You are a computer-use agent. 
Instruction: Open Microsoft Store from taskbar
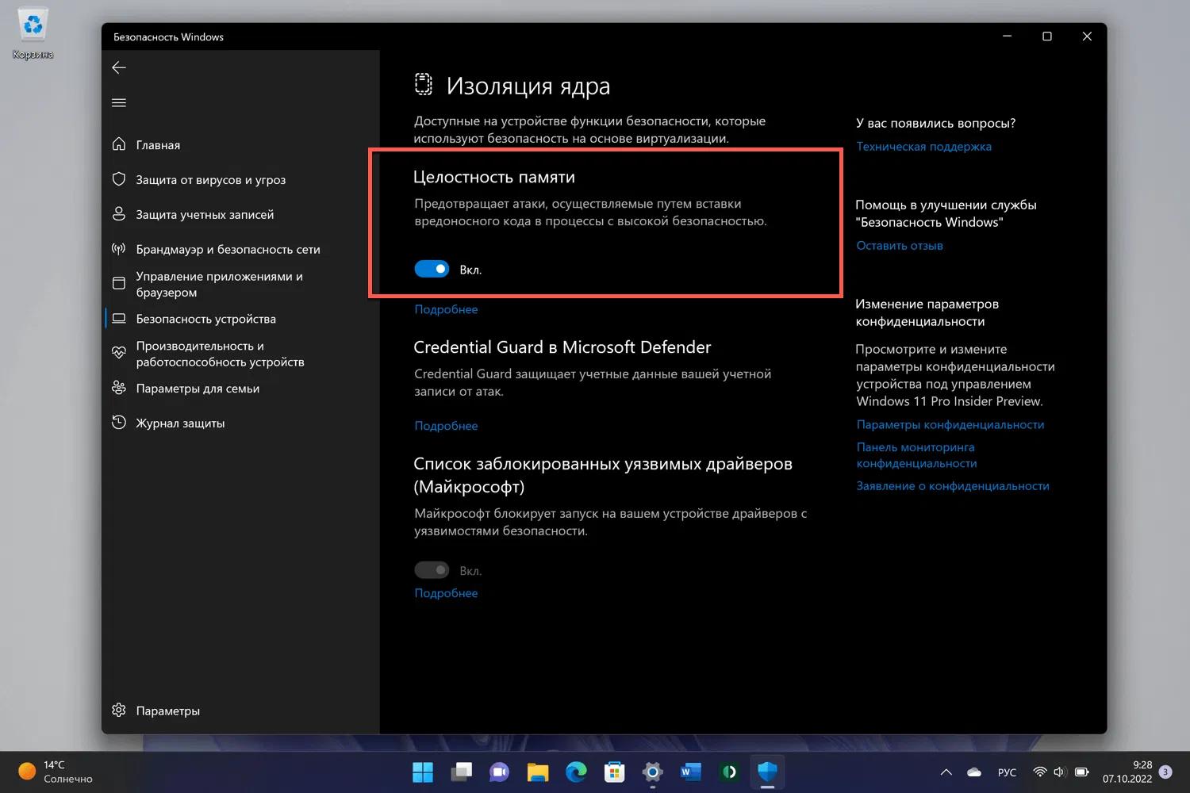click(614, 772)
